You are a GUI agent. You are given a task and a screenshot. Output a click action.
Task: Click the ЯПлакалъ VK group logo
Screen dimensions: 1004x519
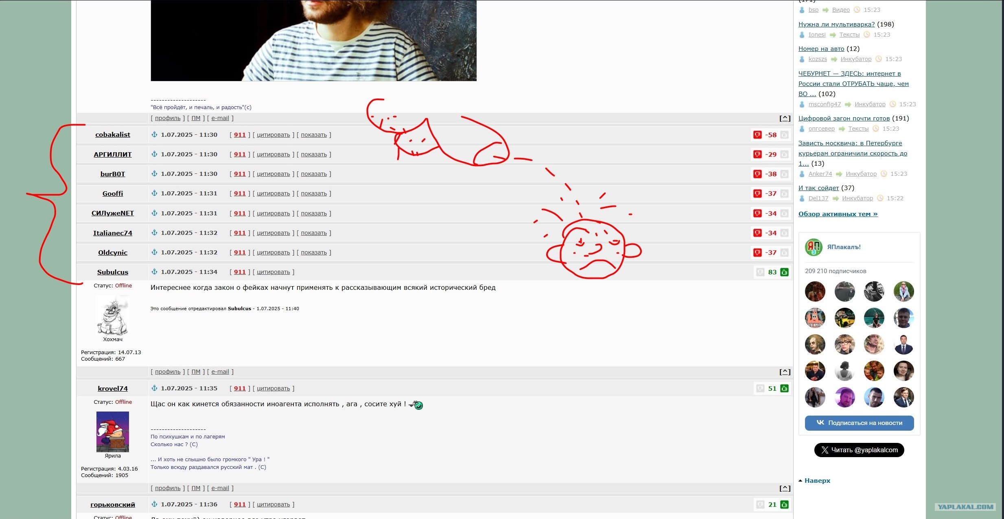(x=813, y=247)
